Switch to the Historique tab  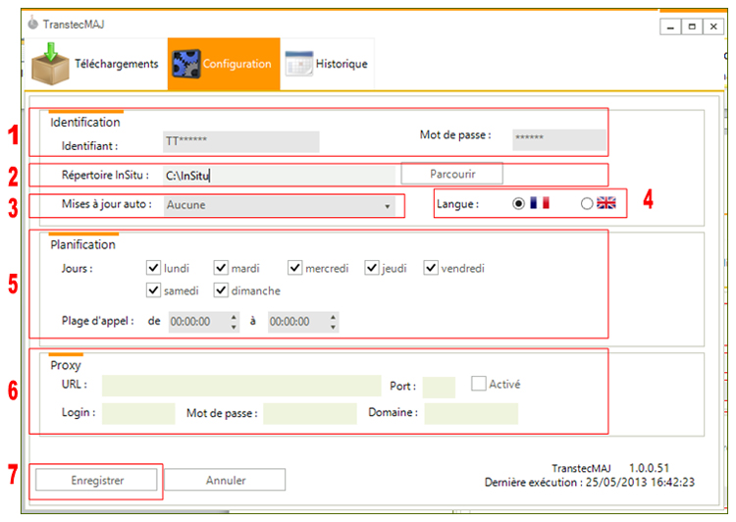[341, 65]
